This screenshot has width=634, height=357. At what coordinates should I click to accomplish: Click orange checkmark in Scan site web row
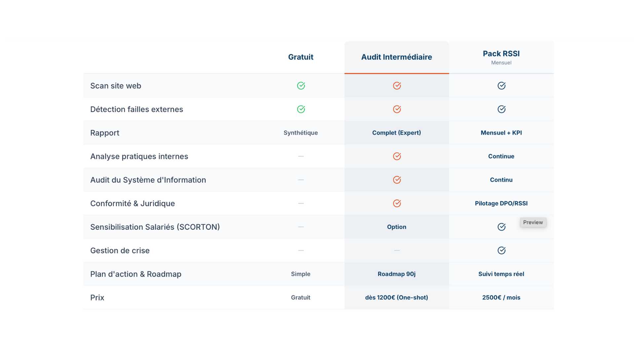[x=397, y=86]
